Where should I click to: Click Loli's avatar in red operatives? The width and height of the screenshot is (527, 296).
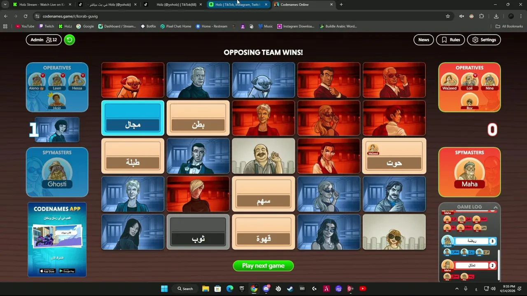469,81
